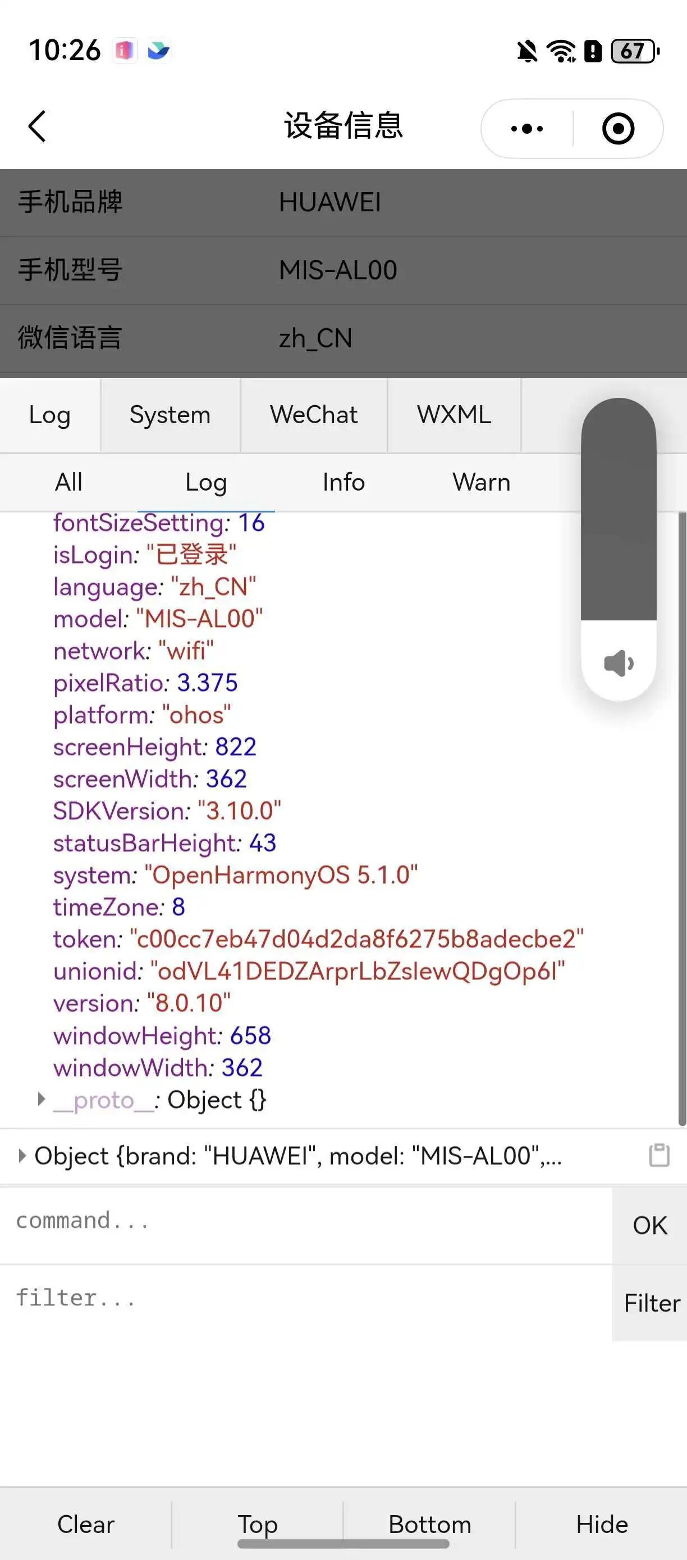Screen dimensions: 687x1560
Task: Tap the 手机型号 MIS-AL00 row
Action: (343, 270)
